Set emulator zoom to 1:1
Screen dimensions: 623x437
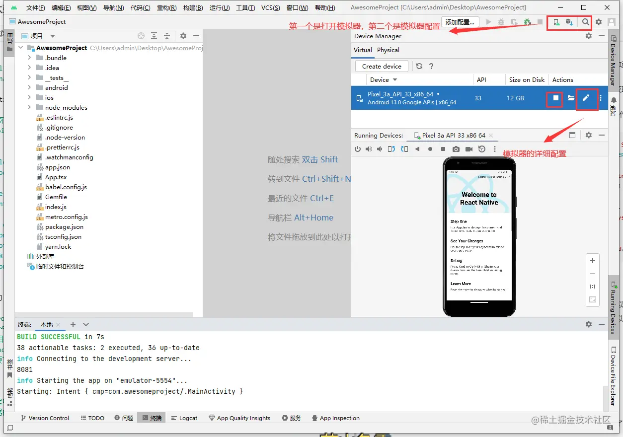tap(592, 287)
